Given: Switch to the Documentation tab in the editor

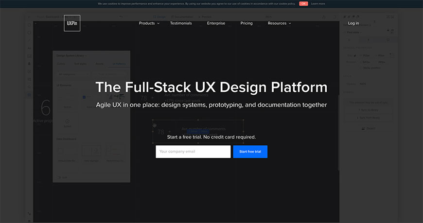Looking at the screenshot, I should tap(183, 17).
